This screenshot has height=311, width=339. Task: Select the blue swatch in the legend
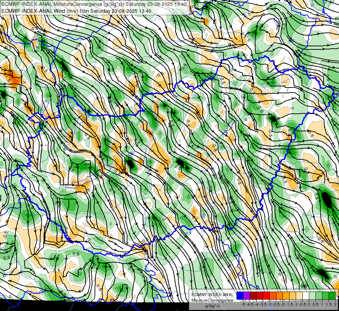pyautogui.click(x=240, y=295)
